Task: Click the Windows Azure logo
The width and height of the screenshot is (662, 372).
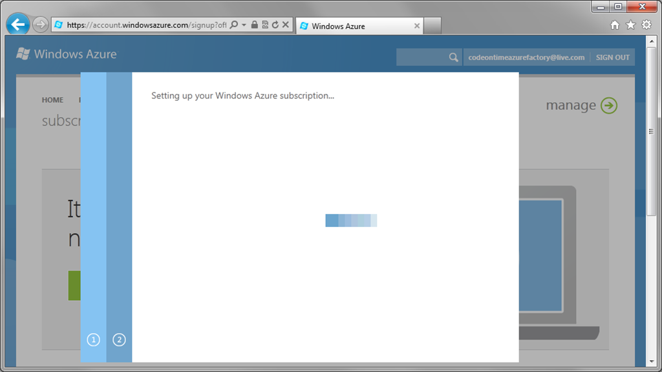Action: (67, 54)
